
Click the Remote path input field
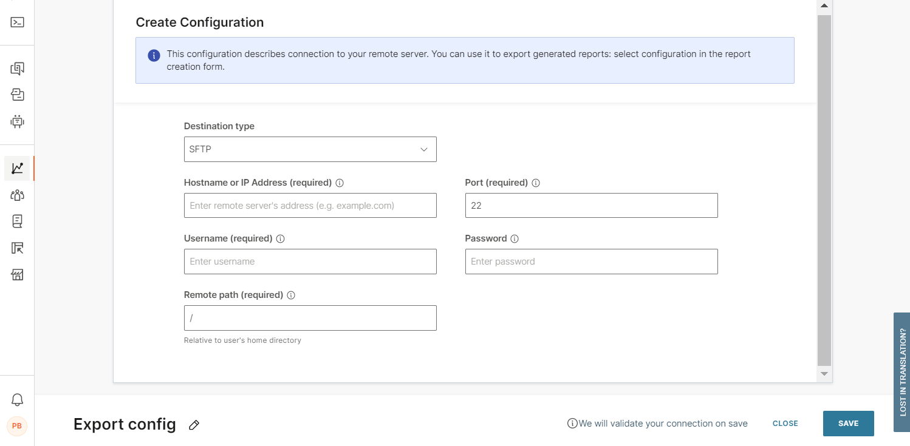tap(310, 318)
